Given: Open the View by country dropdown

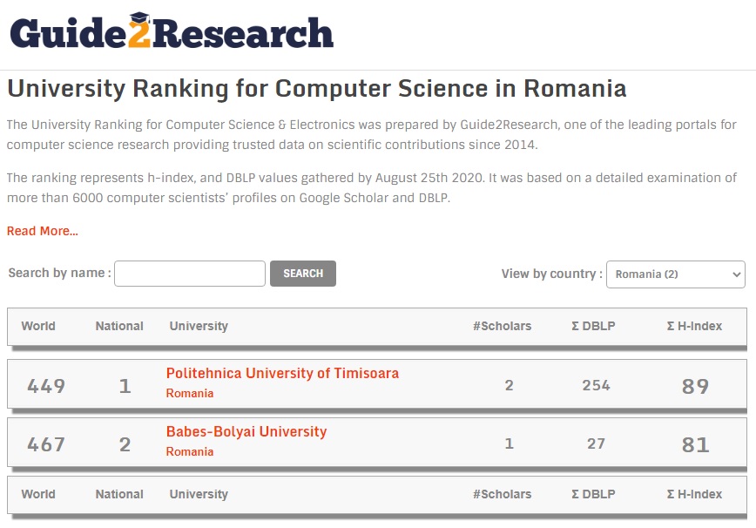Looking at the screenshot, I should pyautogui.click(x=675, y=274).
